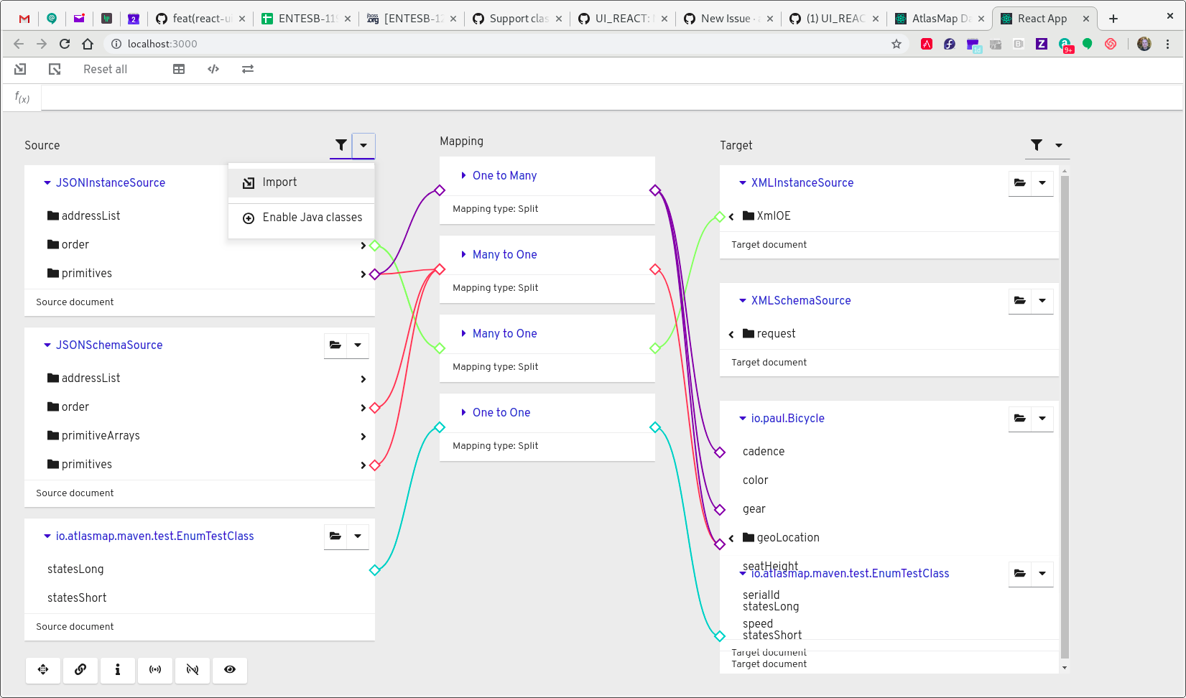Click the Reset all button
The height and width of the screenshot is (698, 1186).
click(x=105, y=69)
